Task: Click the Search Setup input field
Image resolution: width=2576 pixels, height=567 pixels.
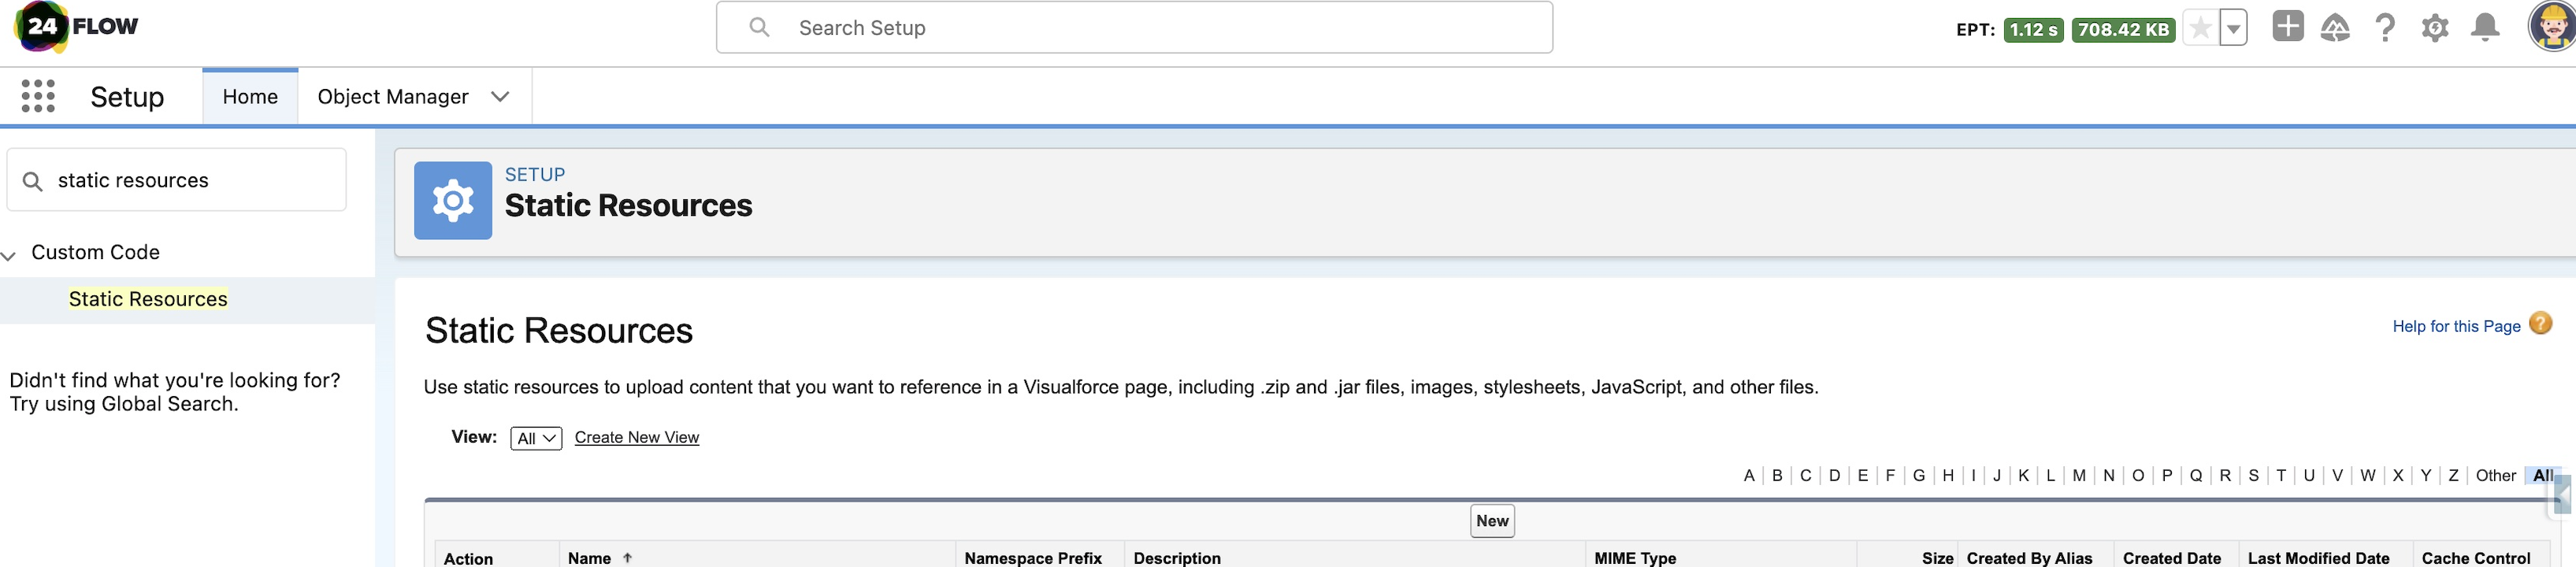Action: click(1134, 28)
